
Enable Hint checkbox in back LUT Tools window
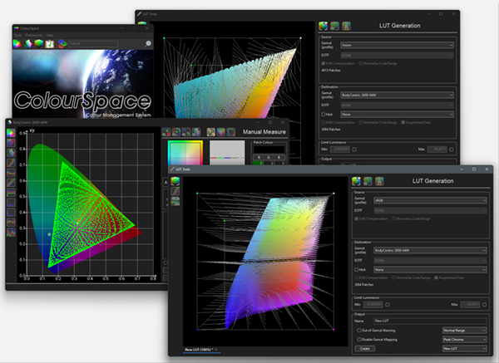pos(324,114)
